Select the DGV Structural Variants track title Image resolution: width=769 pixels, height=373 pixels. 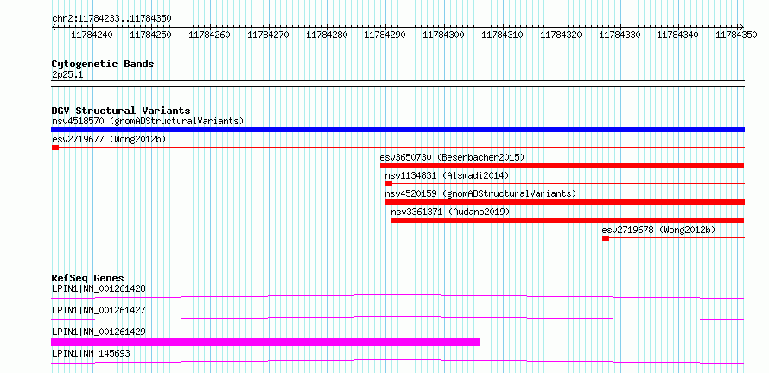click(121, 111)
